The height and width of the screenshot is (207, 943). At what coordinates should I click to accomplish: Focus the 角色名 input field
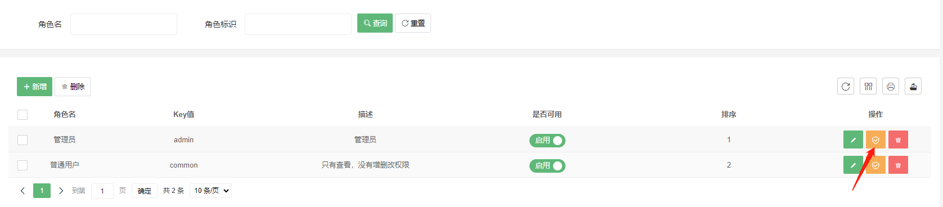(124, 24)
